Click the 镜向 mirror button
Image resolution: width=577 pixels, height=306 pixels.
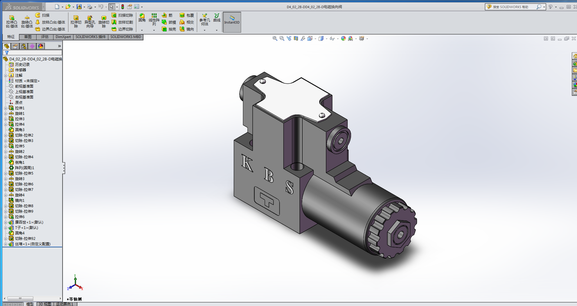coord(187,29)
